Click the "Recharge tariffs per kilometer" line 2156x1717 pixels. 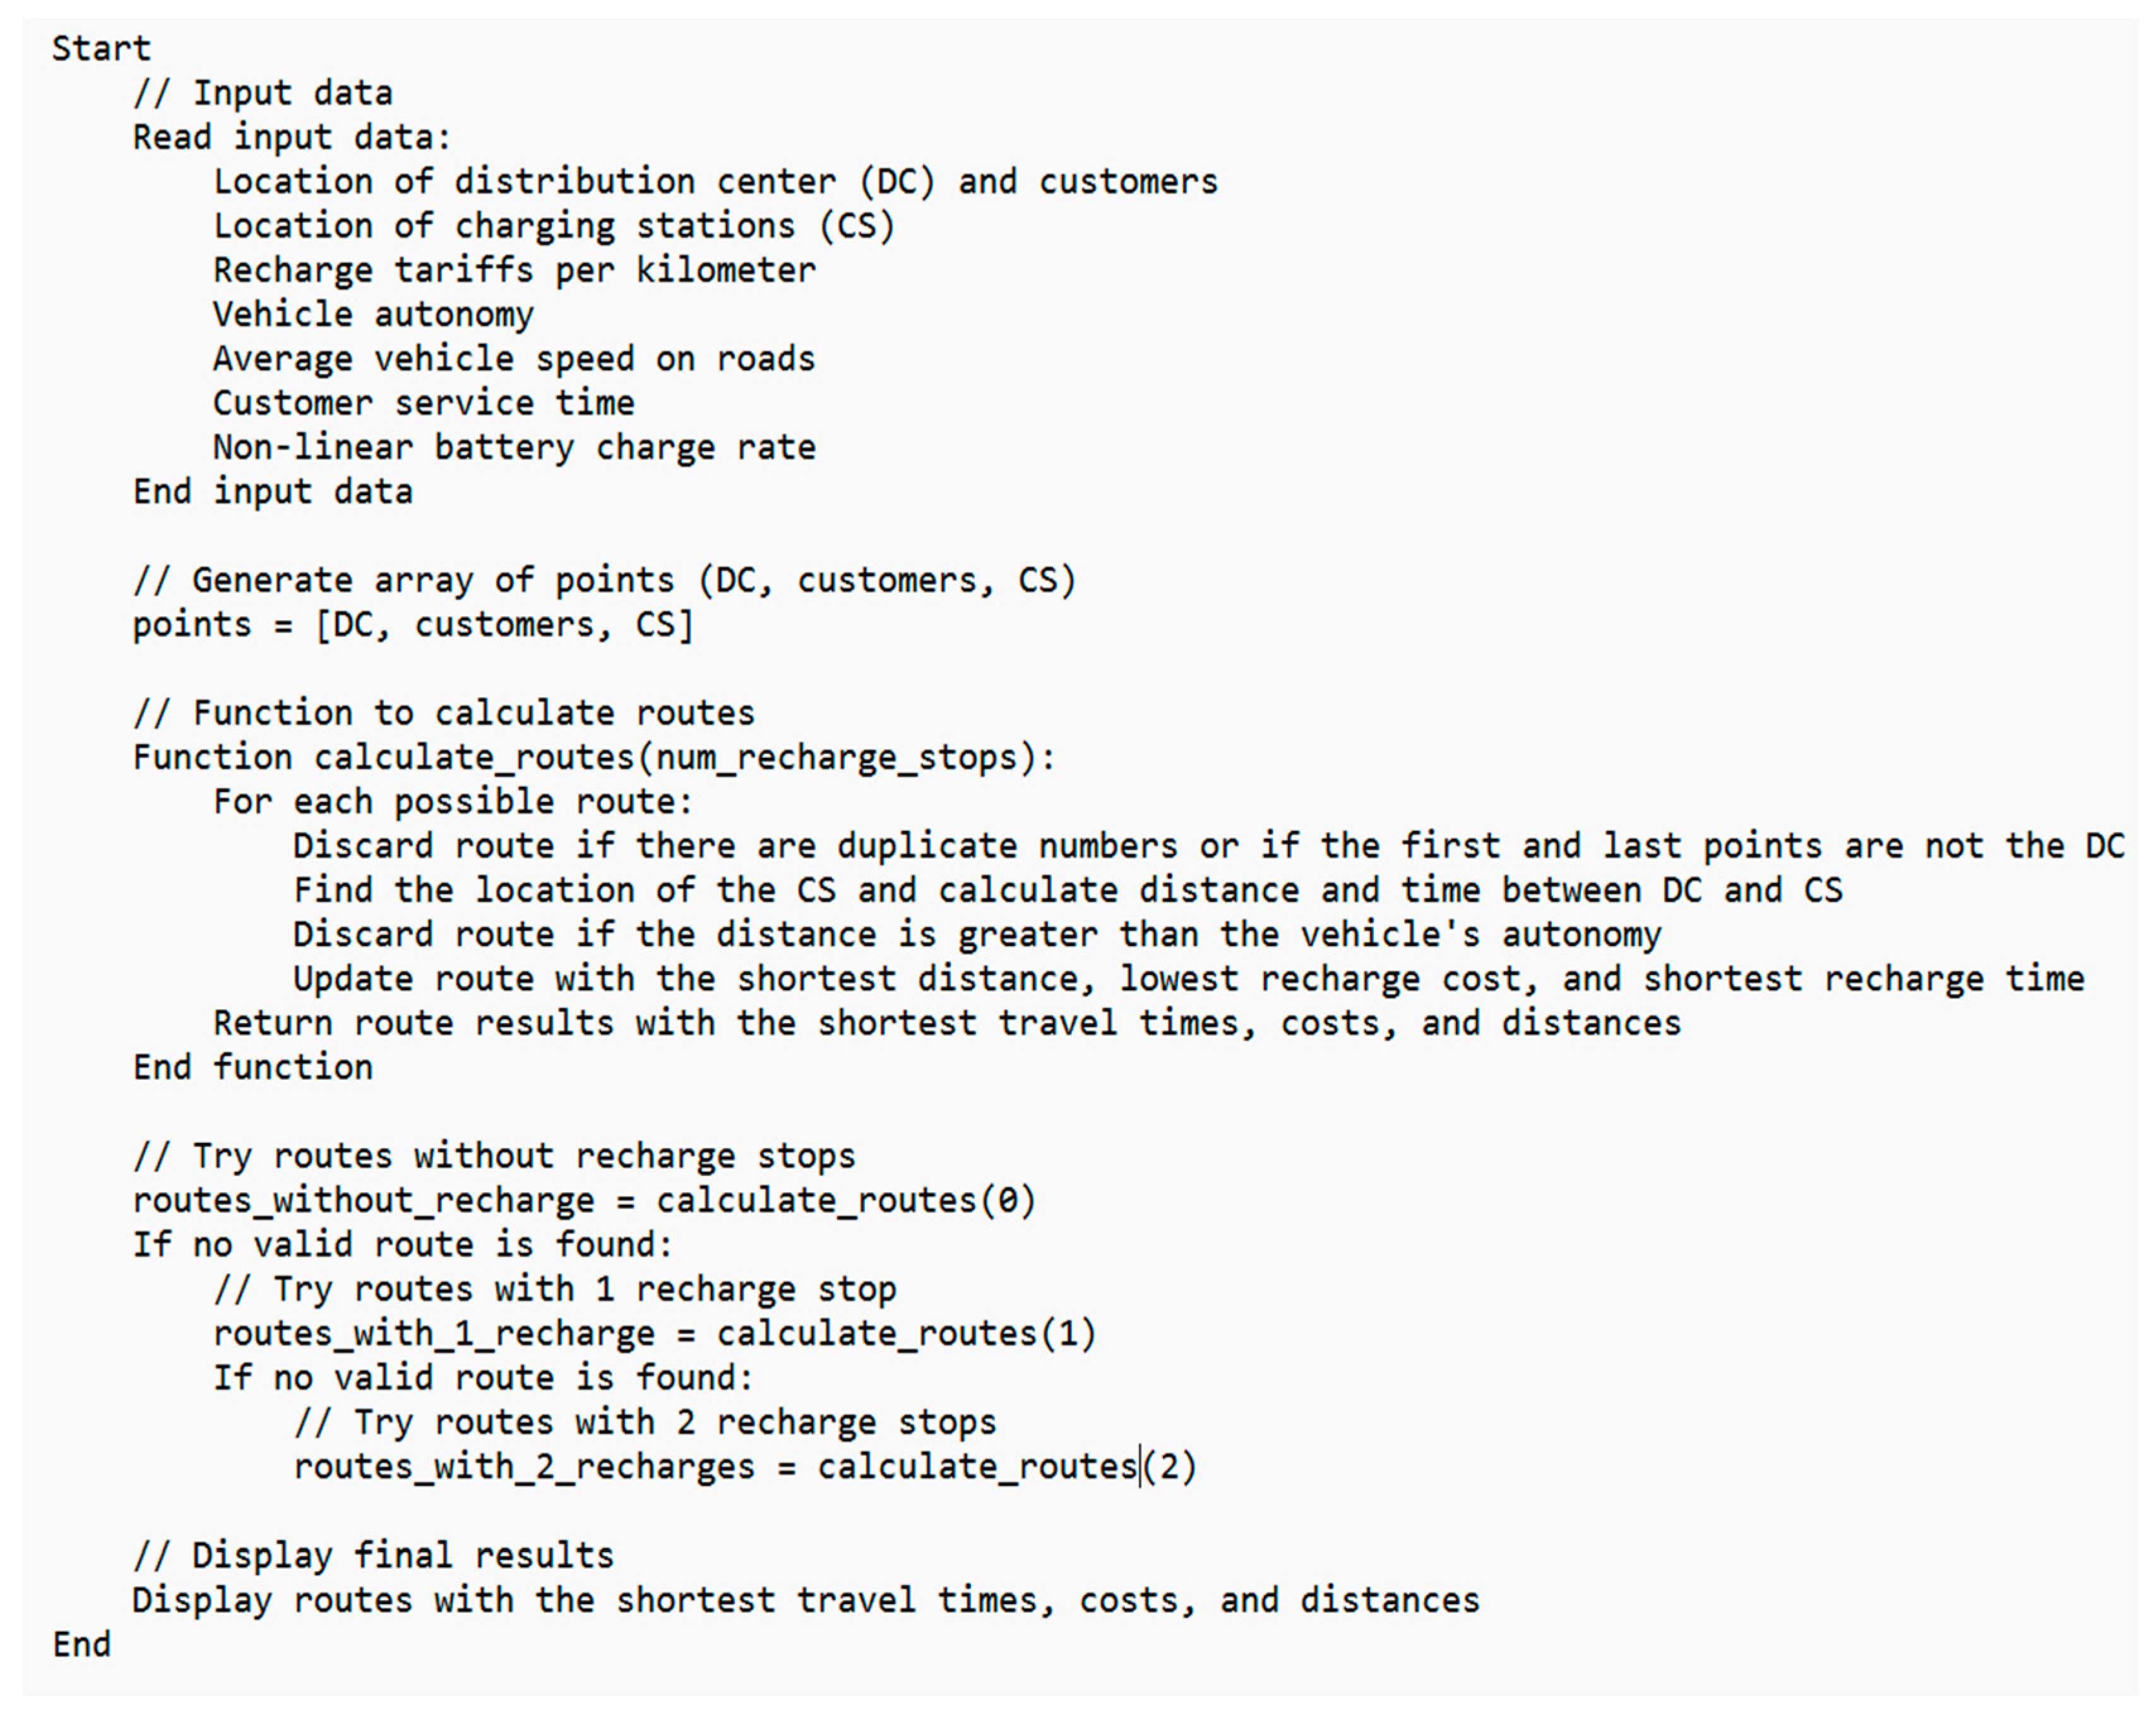pyautogui.click(x=514, y=270)
